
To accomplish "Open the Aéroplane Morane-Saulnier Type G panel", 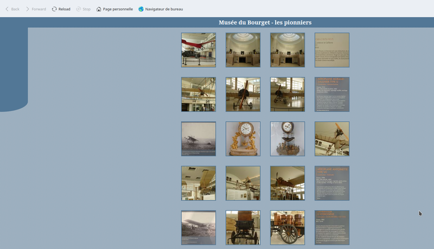I will (332, 94).
